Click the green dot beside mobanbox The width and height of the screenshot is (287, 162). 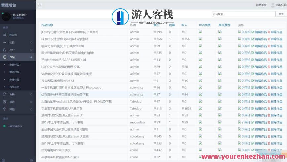click(4, 126)
